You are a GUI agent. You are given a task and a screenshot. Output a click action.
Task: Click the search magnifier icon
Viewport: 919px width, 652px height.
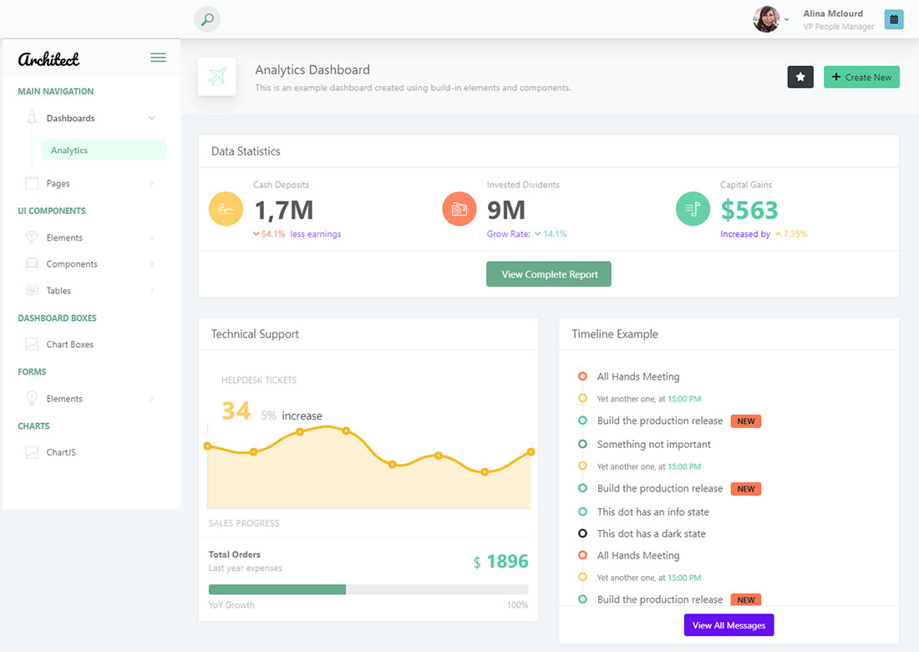[207, 19]
